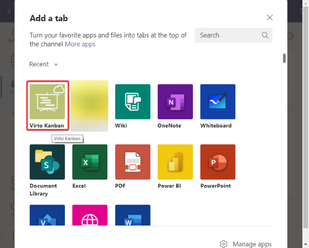Pick the PDF app
Viewport: 309px width, 248px height.
132,162
